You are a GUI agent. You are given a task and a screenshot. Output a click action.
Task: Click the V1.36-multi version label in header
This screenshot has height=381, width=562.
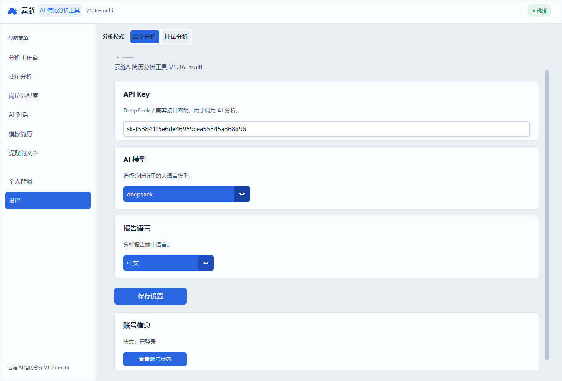click(x=100, y=10)
